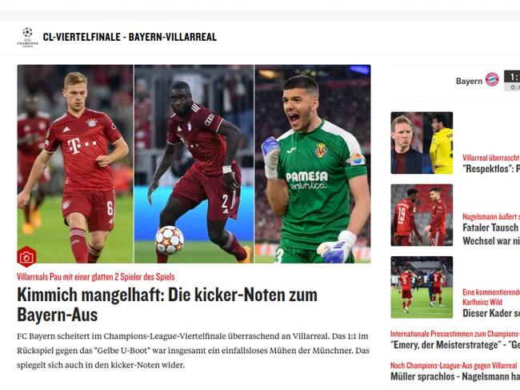Viewport: 520px width, 390px height.
Task: Click thumbnail showing player number 19
Action: coord(422,215)
